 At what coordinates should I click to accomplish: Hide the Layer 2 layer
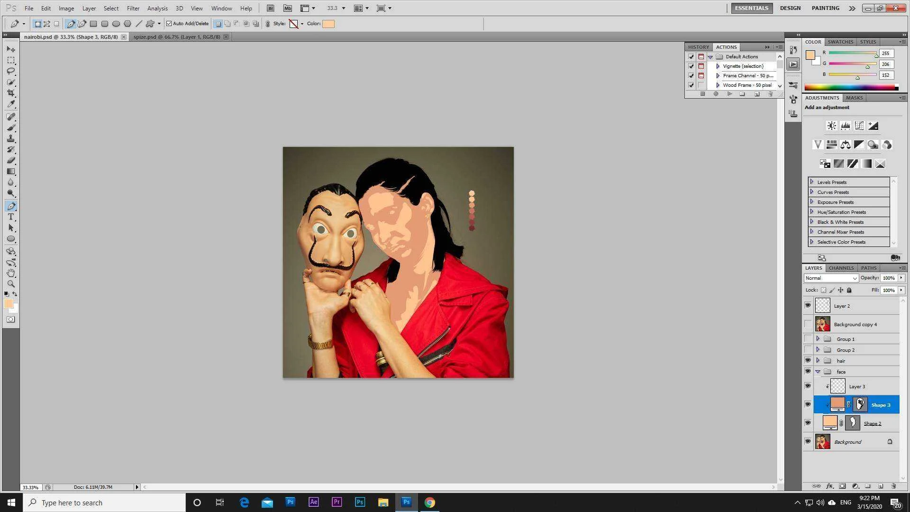tap(808, 306)
